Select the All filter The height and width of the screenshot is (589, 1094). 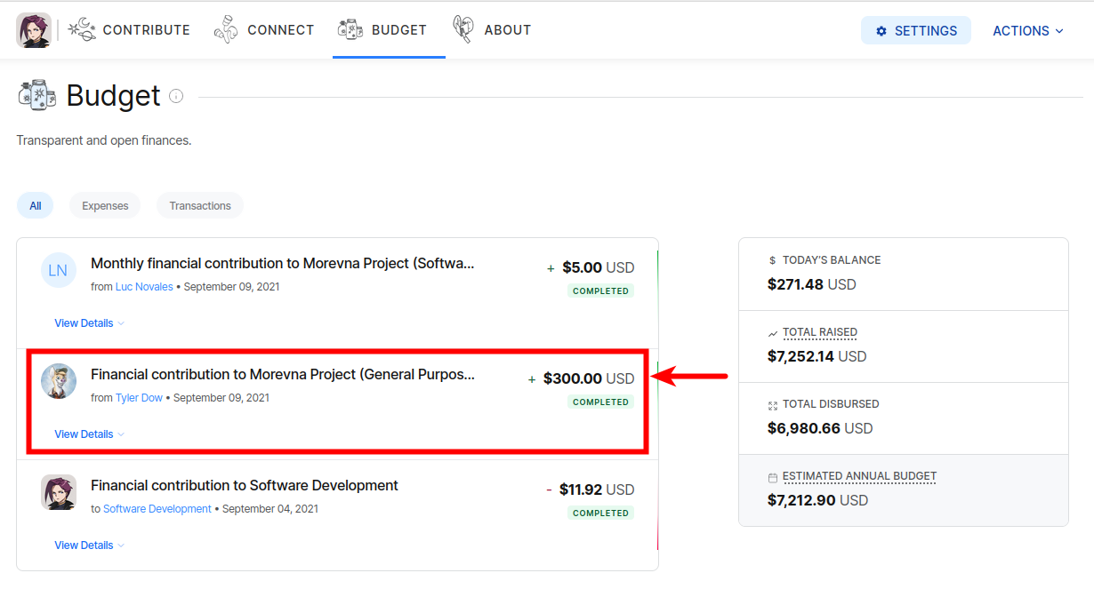pyautogui.click(x=36, y=205)
